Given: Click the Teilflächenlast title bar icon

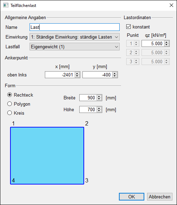Looking at the screenshot, I should tap(6, 5).
